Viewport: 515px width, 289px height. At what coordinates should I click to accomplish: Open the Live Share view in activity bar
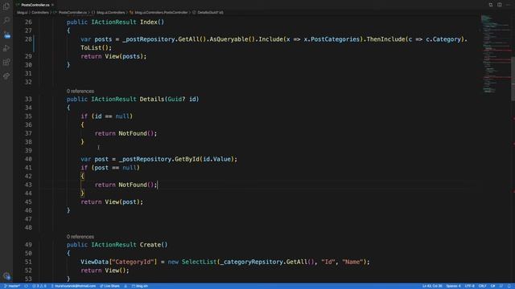pos(6,76)
